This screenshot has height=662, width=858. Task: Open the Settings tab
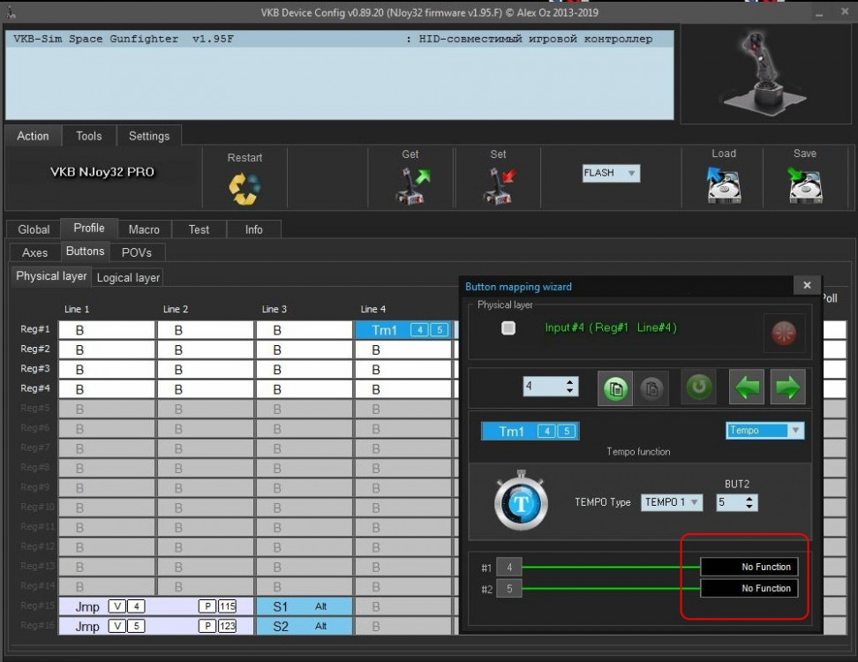pos(149,136)
